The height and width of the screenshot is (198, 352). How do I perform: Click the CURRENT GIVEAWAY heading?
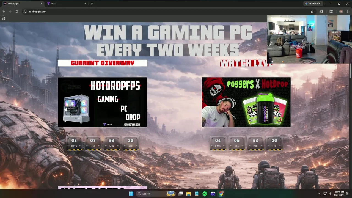(x=102, y=63)
